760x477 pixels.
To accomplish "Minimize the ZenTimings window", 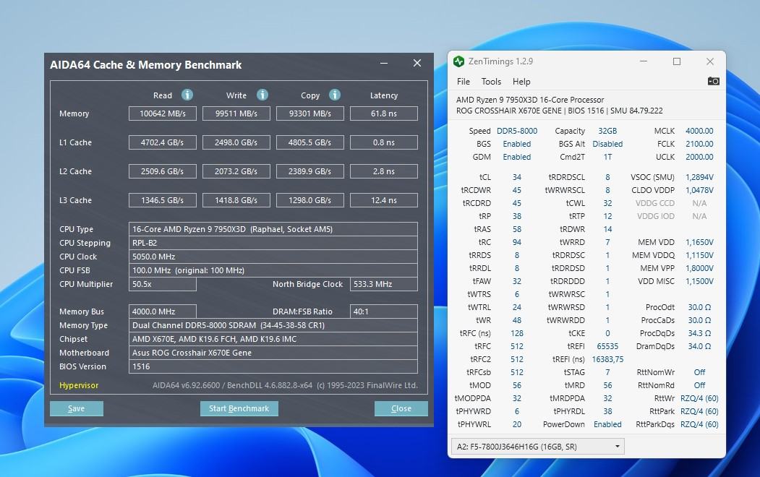I will pyautogui.click(x=643, y=61).
